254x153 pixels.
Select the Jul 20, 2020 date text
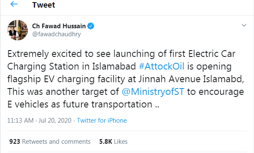coord(55,121)
